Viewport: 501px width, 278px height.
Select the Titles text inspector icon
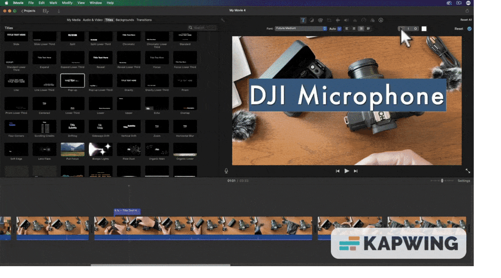(x=303, y=20)
